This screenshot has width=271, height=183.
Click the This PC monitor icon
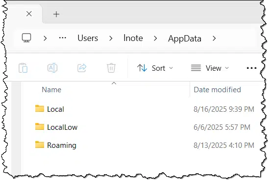pyautogui.click(x=26, y=38)
